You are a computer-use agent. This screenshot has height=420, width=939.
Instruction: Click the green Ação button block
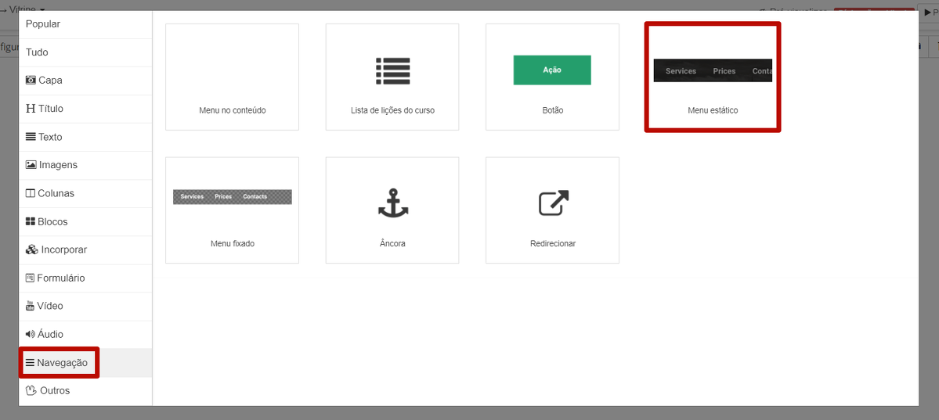pos(552,70)
